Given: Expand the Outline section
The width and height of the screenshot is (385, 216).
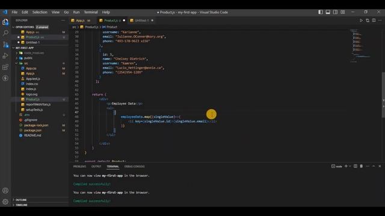Looking at the screenshot, I should 21,200.
